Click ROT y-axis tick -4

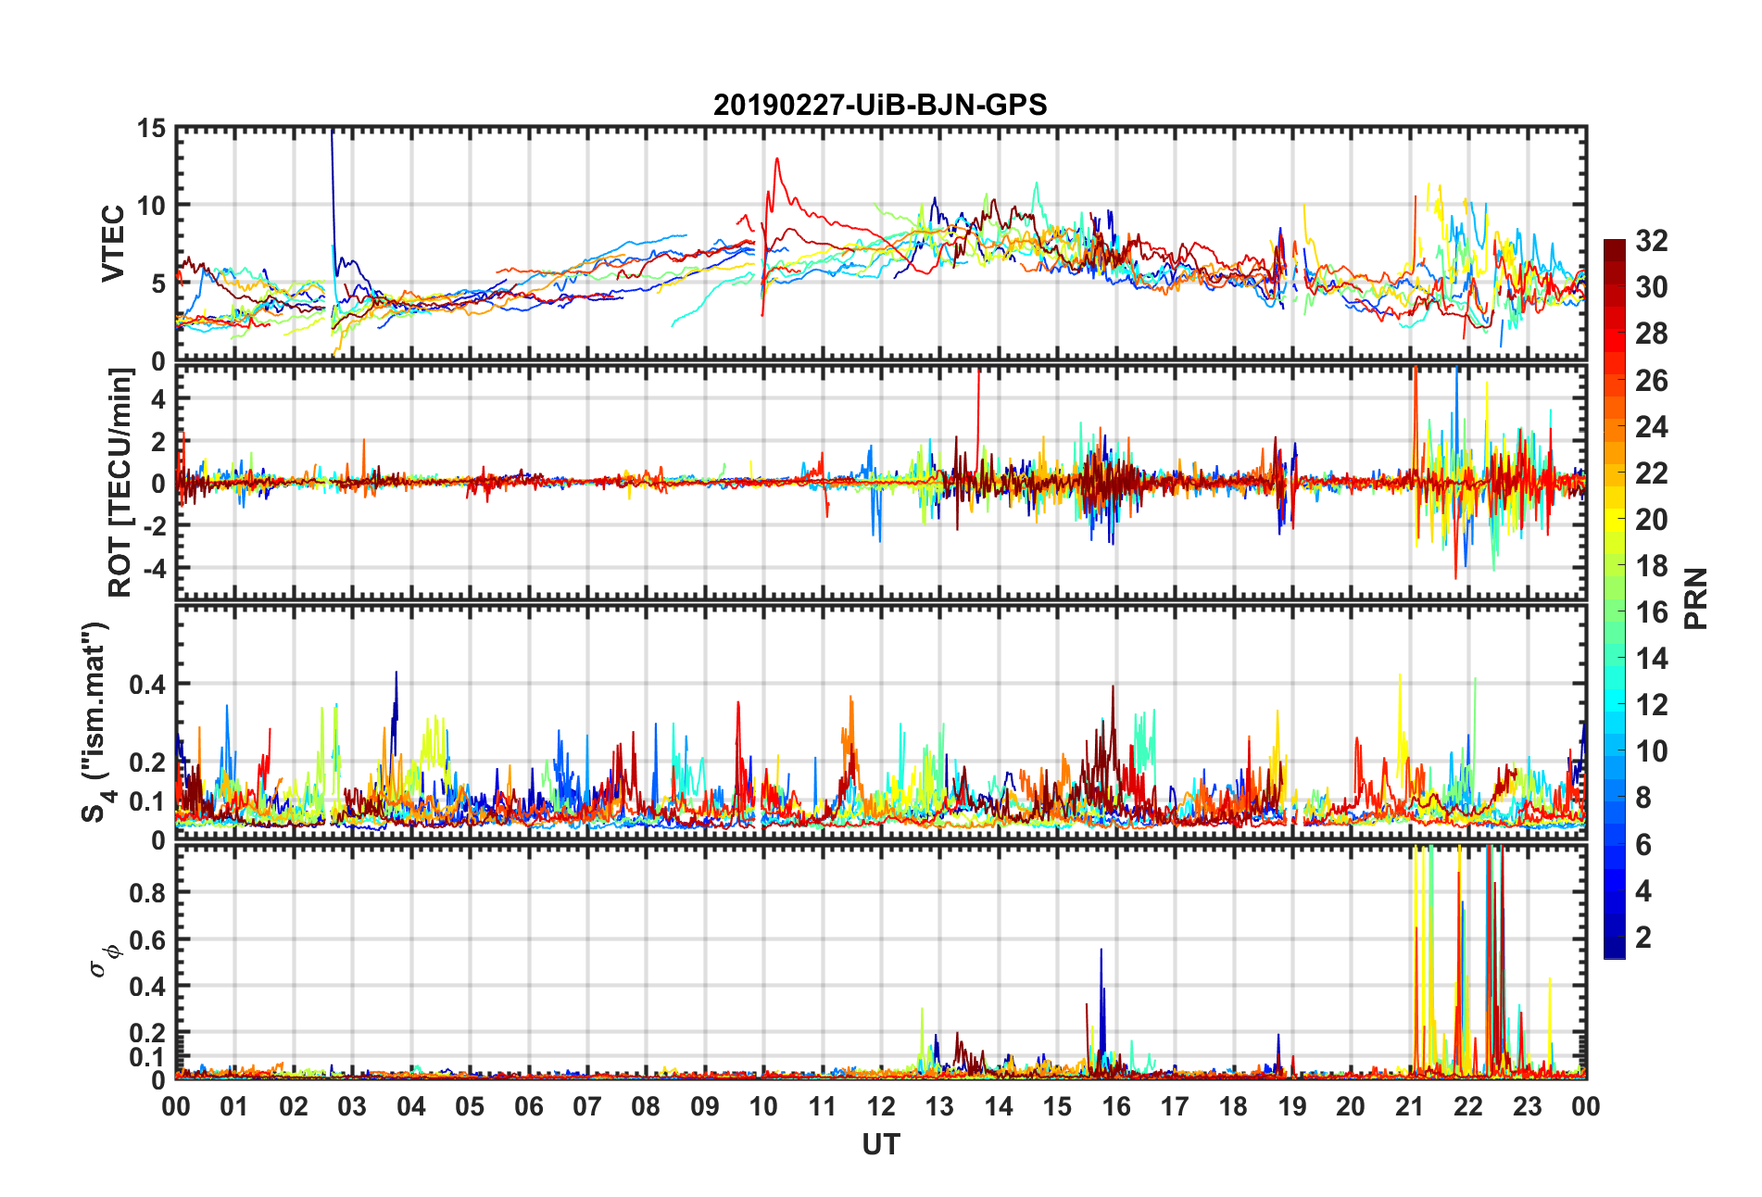tap(155, 567)
